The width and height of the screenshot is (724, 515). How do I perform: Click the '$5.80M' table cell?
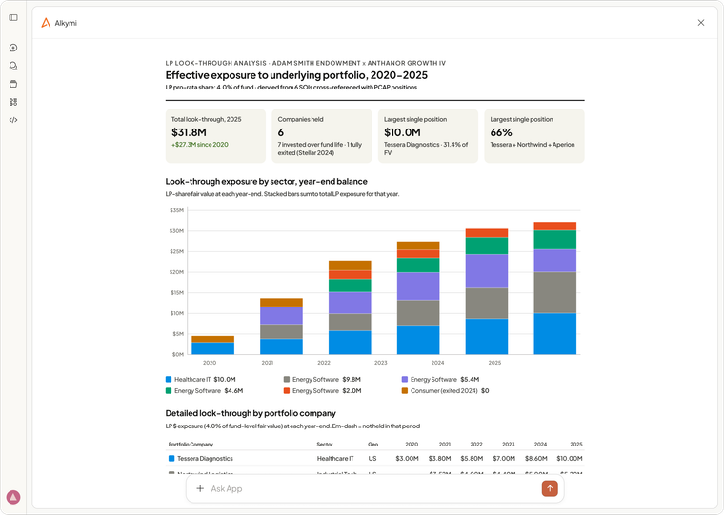[x=472, y=458]
